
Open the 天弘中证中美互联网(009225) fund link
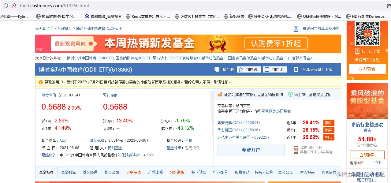tap(244, 137)
